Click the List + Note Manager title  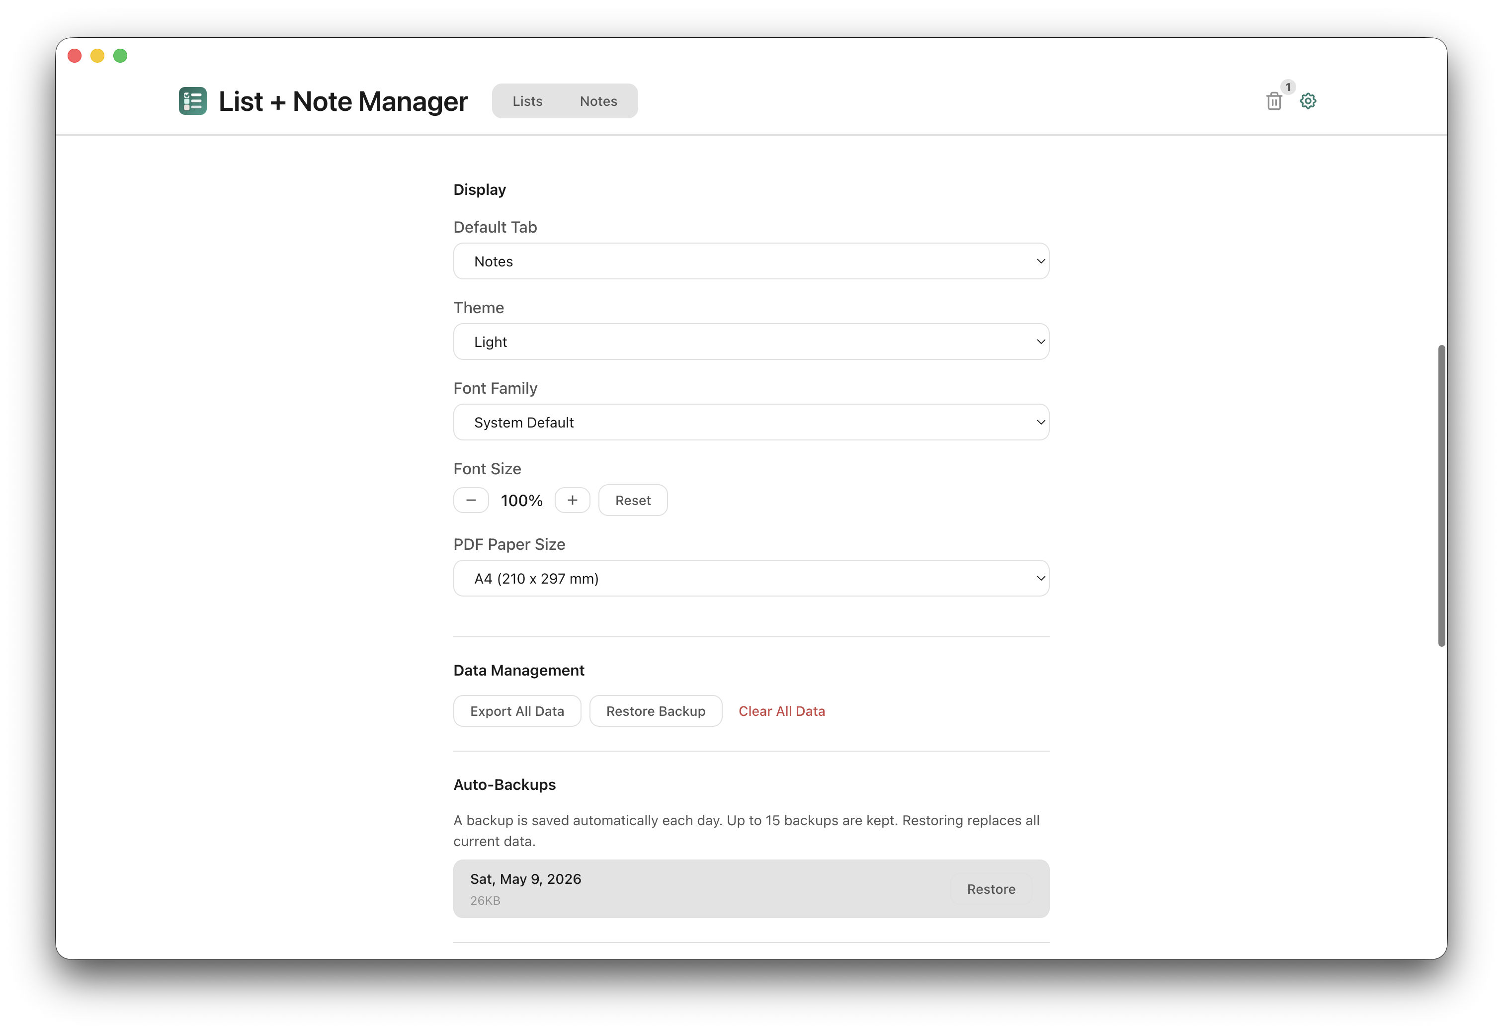(x=343, y=101)
